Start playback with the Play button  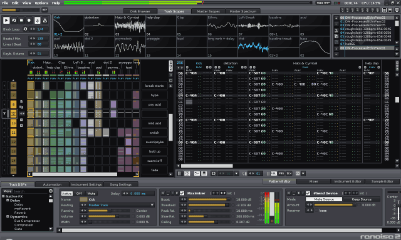(6, 21)
